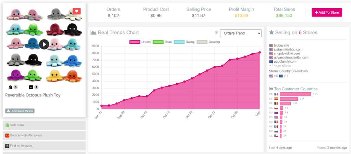Click the Shopify bag icon with count 5

(x=10, y=87)
